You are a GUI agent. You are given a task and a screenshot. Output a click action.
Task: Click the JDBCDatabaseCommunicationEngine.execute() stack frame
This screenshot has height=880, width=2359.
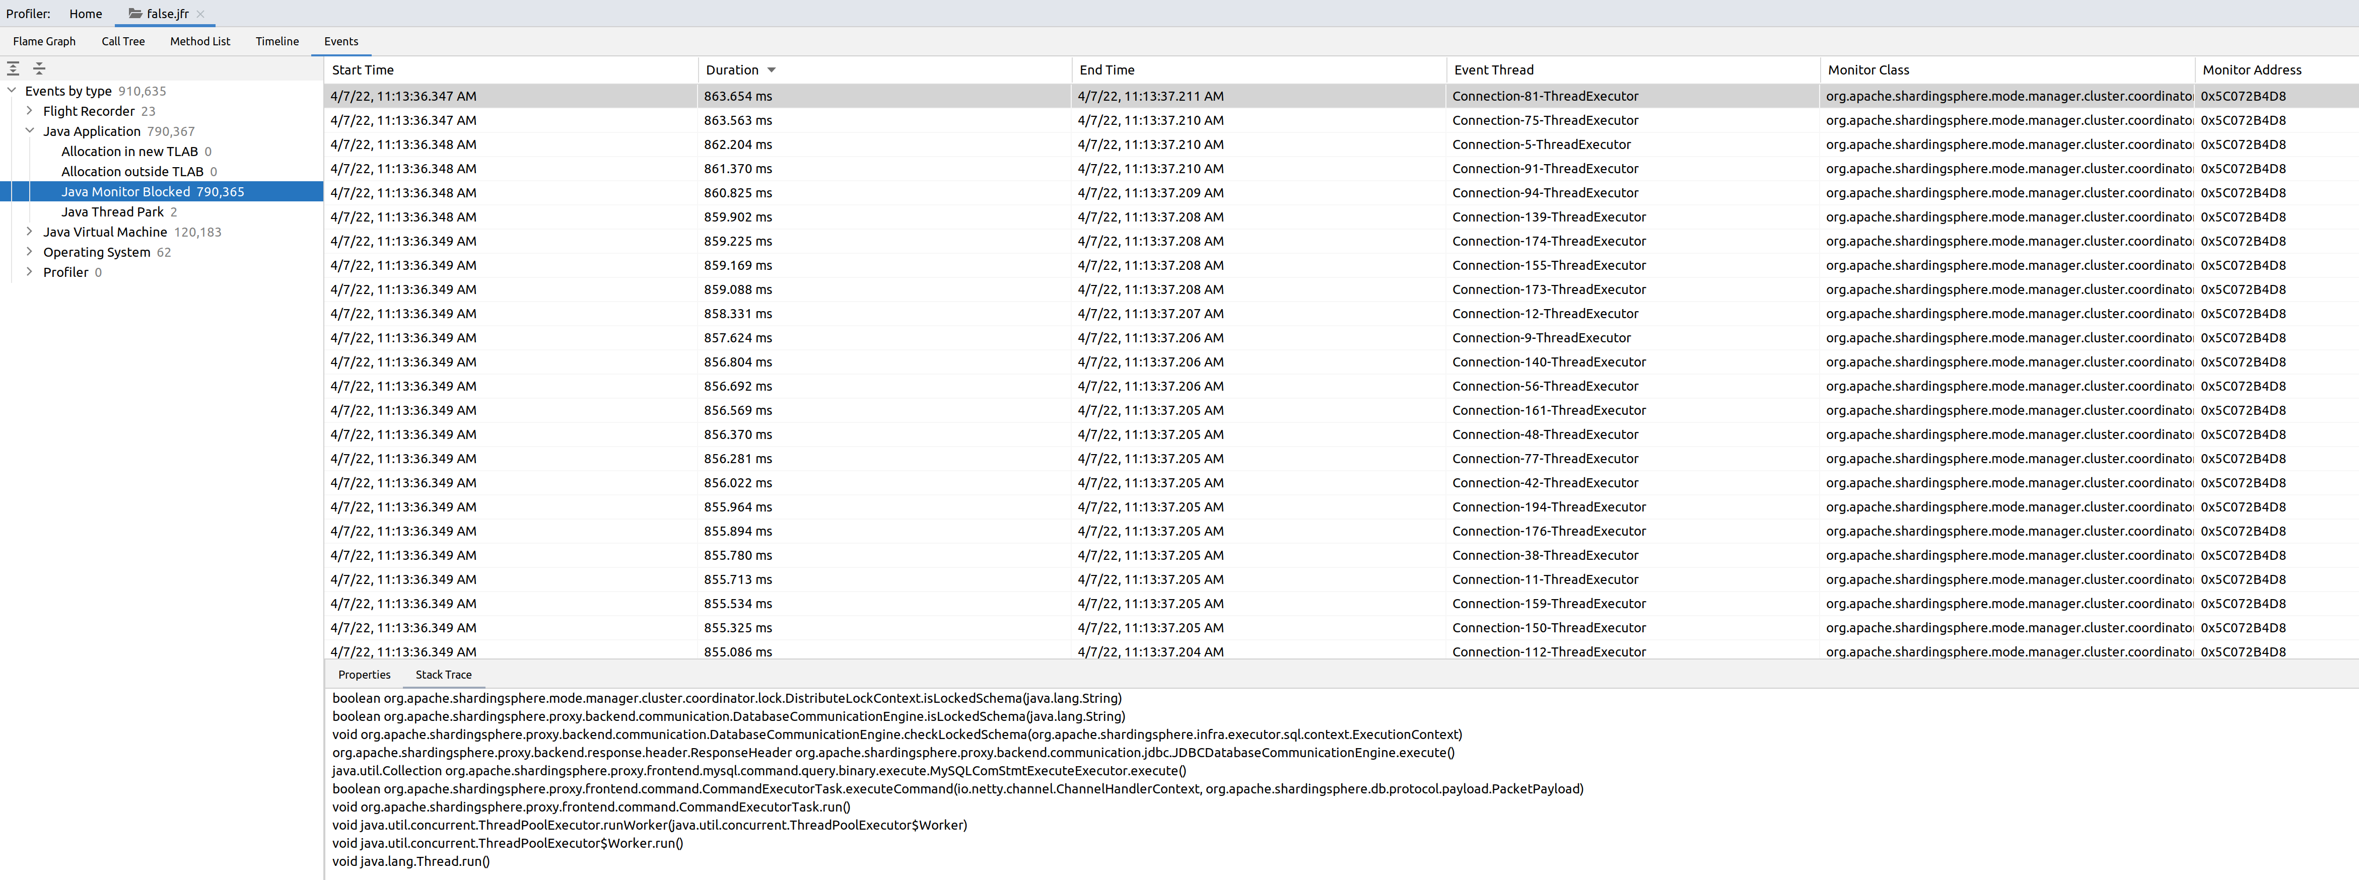(x=894, y=753)
